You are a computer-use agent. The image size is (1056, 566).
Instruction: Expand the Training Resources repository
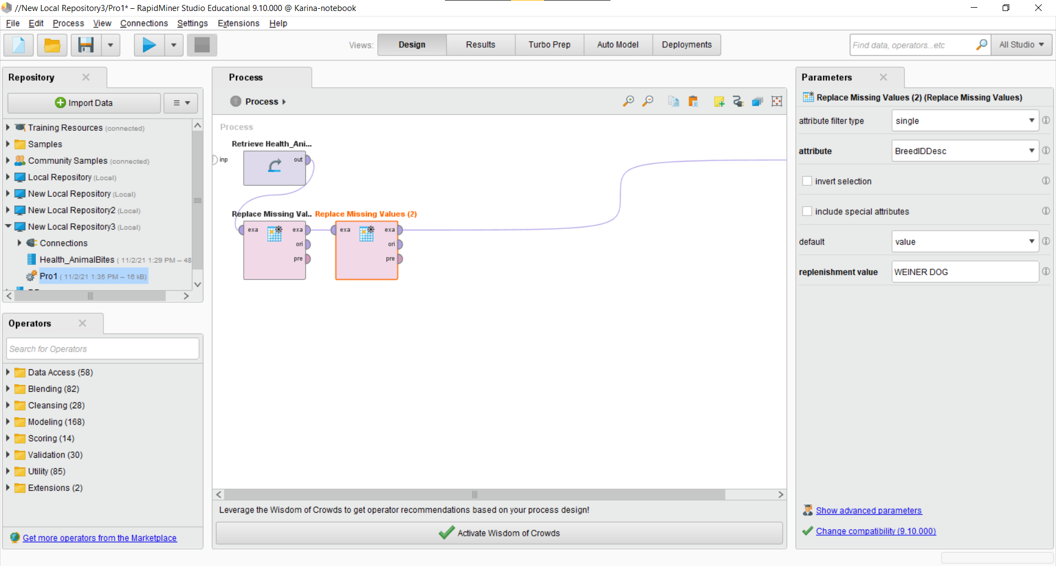coord(8,127)
